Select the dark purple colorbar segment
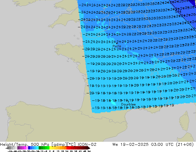This screenshot has height=152, width=196. [18, 148]
